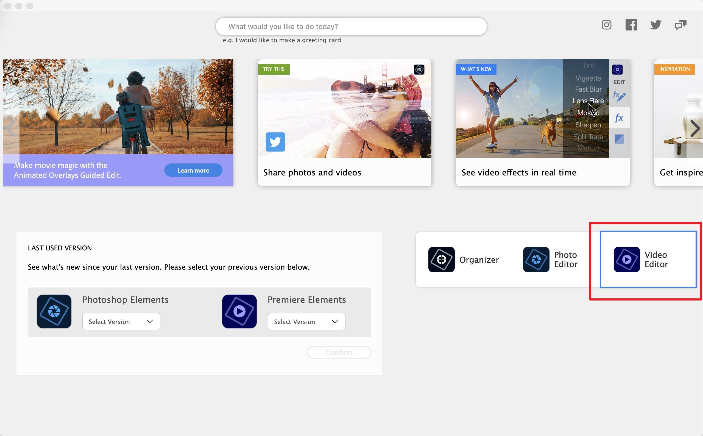This screenshot has height=436, width=703.
Task: Click the red window close button
Action: coord(8,6)
